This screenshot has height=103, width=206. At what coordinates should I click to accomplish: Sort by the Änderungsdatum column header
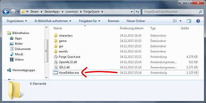(x=132, y=28)
